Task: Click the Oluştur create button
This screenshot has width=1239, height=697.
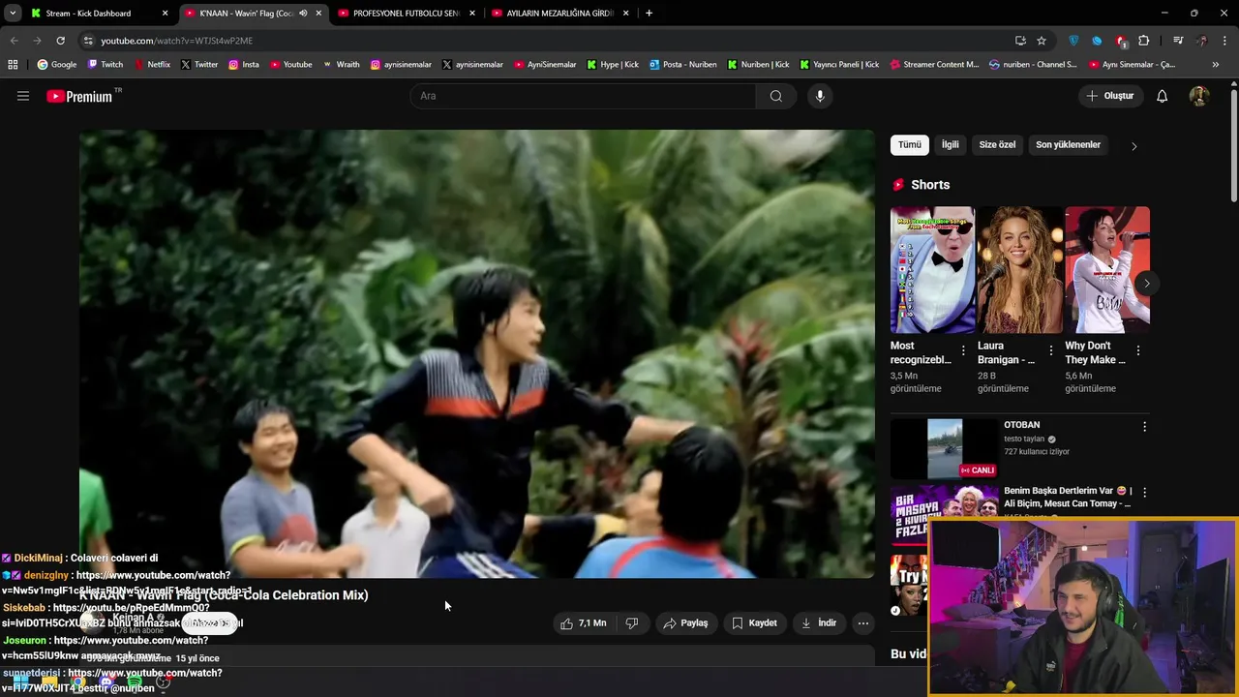Action: (1109, 96)
